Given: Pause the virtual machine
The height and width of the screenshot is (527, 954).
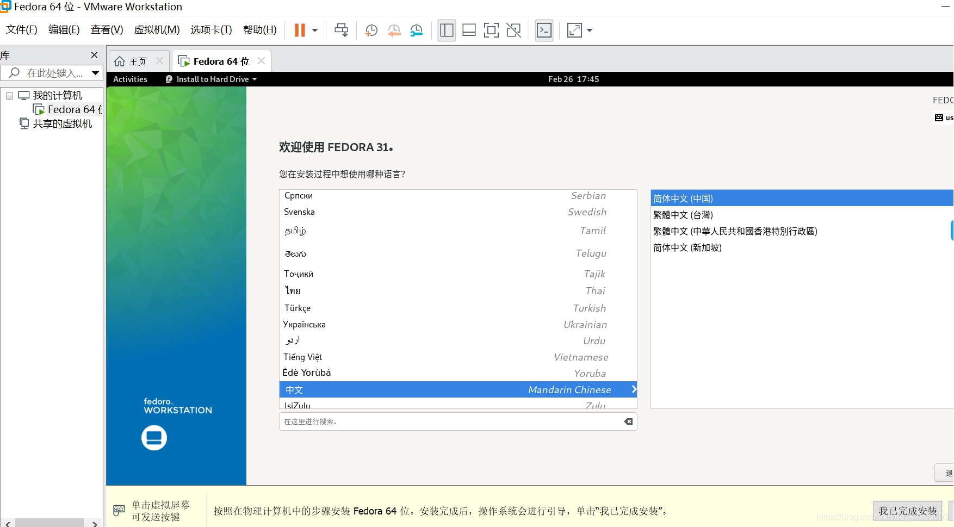Looking at the screenshot, I should click(x=300, y=30).
